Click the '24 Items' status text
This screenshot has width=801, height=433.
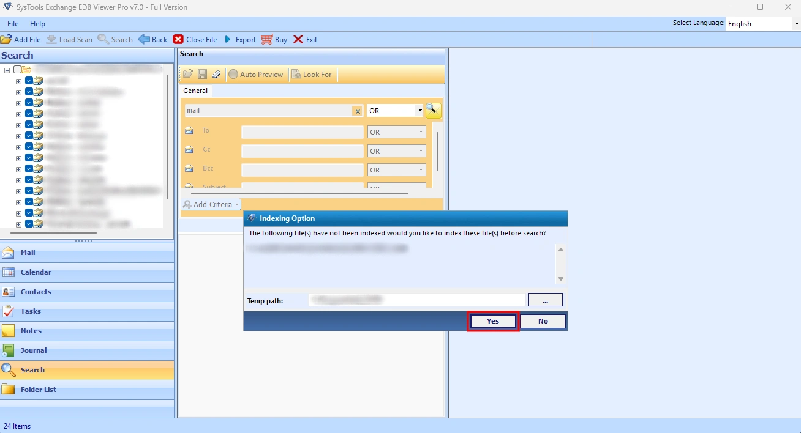[x=17, y=426]
